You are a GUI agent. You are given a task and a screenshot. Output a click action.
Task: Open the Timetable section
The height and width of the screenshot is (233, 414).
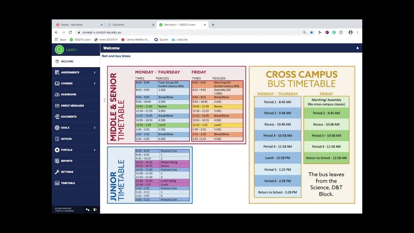coord(57,183)
